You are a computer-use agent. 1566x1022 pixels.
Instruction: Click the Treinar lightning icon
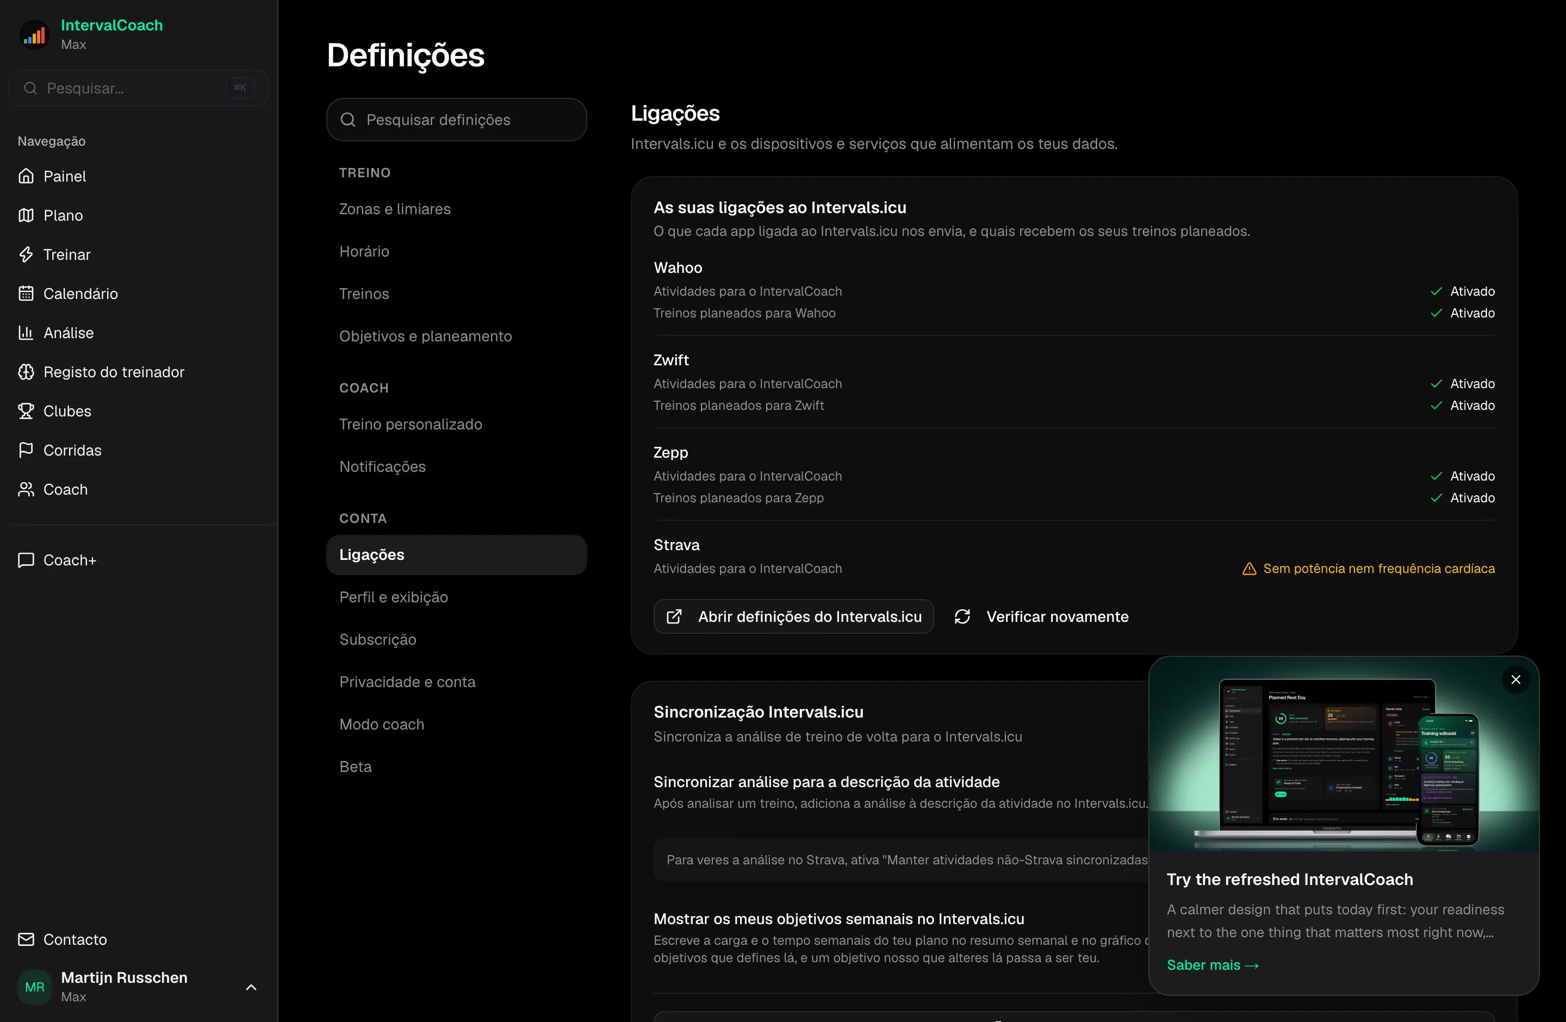(26, 254)
